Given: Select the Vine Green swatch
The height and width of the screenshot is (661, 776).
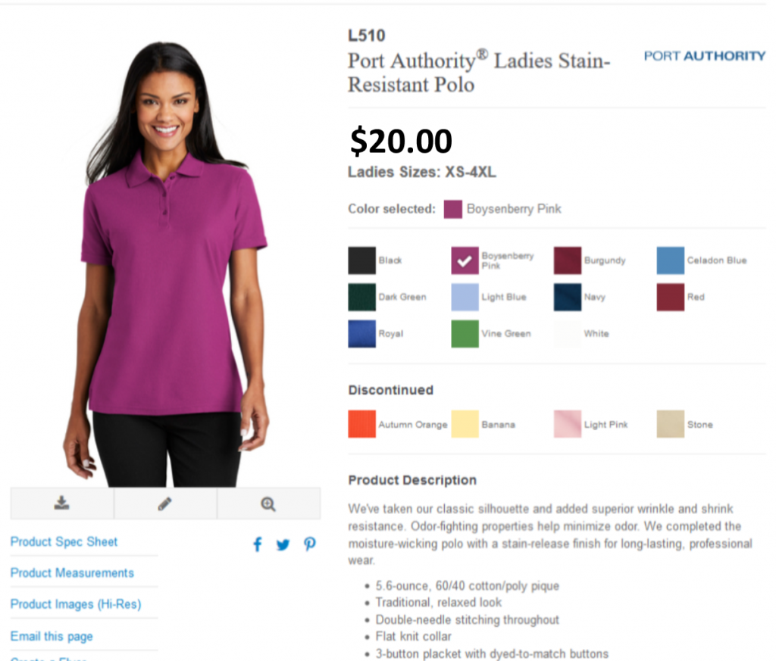Looking at the screenshot, I should pyautogui.click(x=465, y=334).
